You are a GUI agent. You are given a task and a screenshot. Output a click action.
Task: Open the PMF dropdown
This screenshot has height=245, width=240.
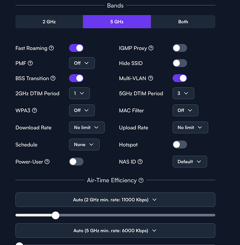(82, 63)
